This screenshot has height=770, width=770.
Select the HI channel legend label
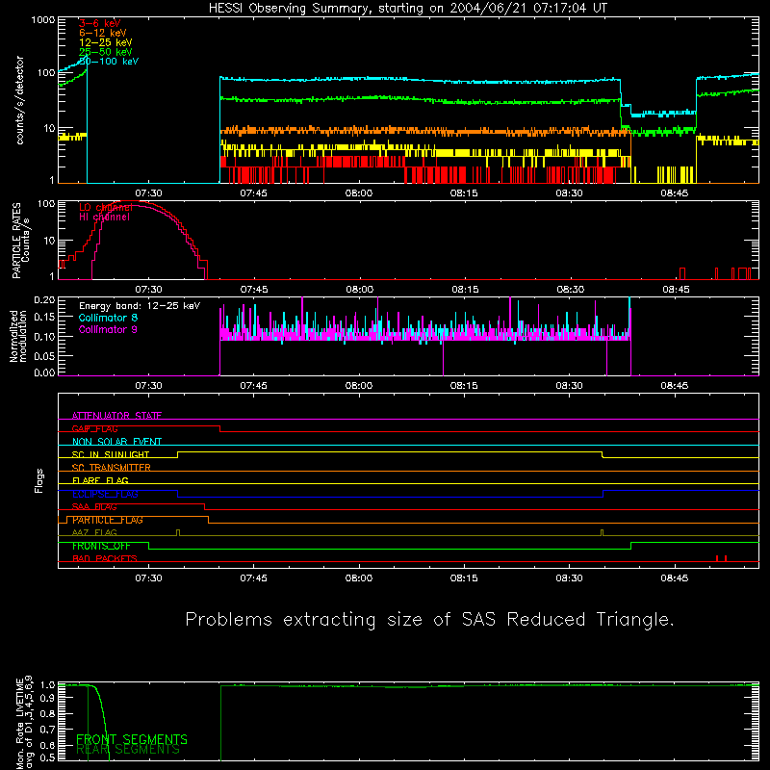(104, 218)
